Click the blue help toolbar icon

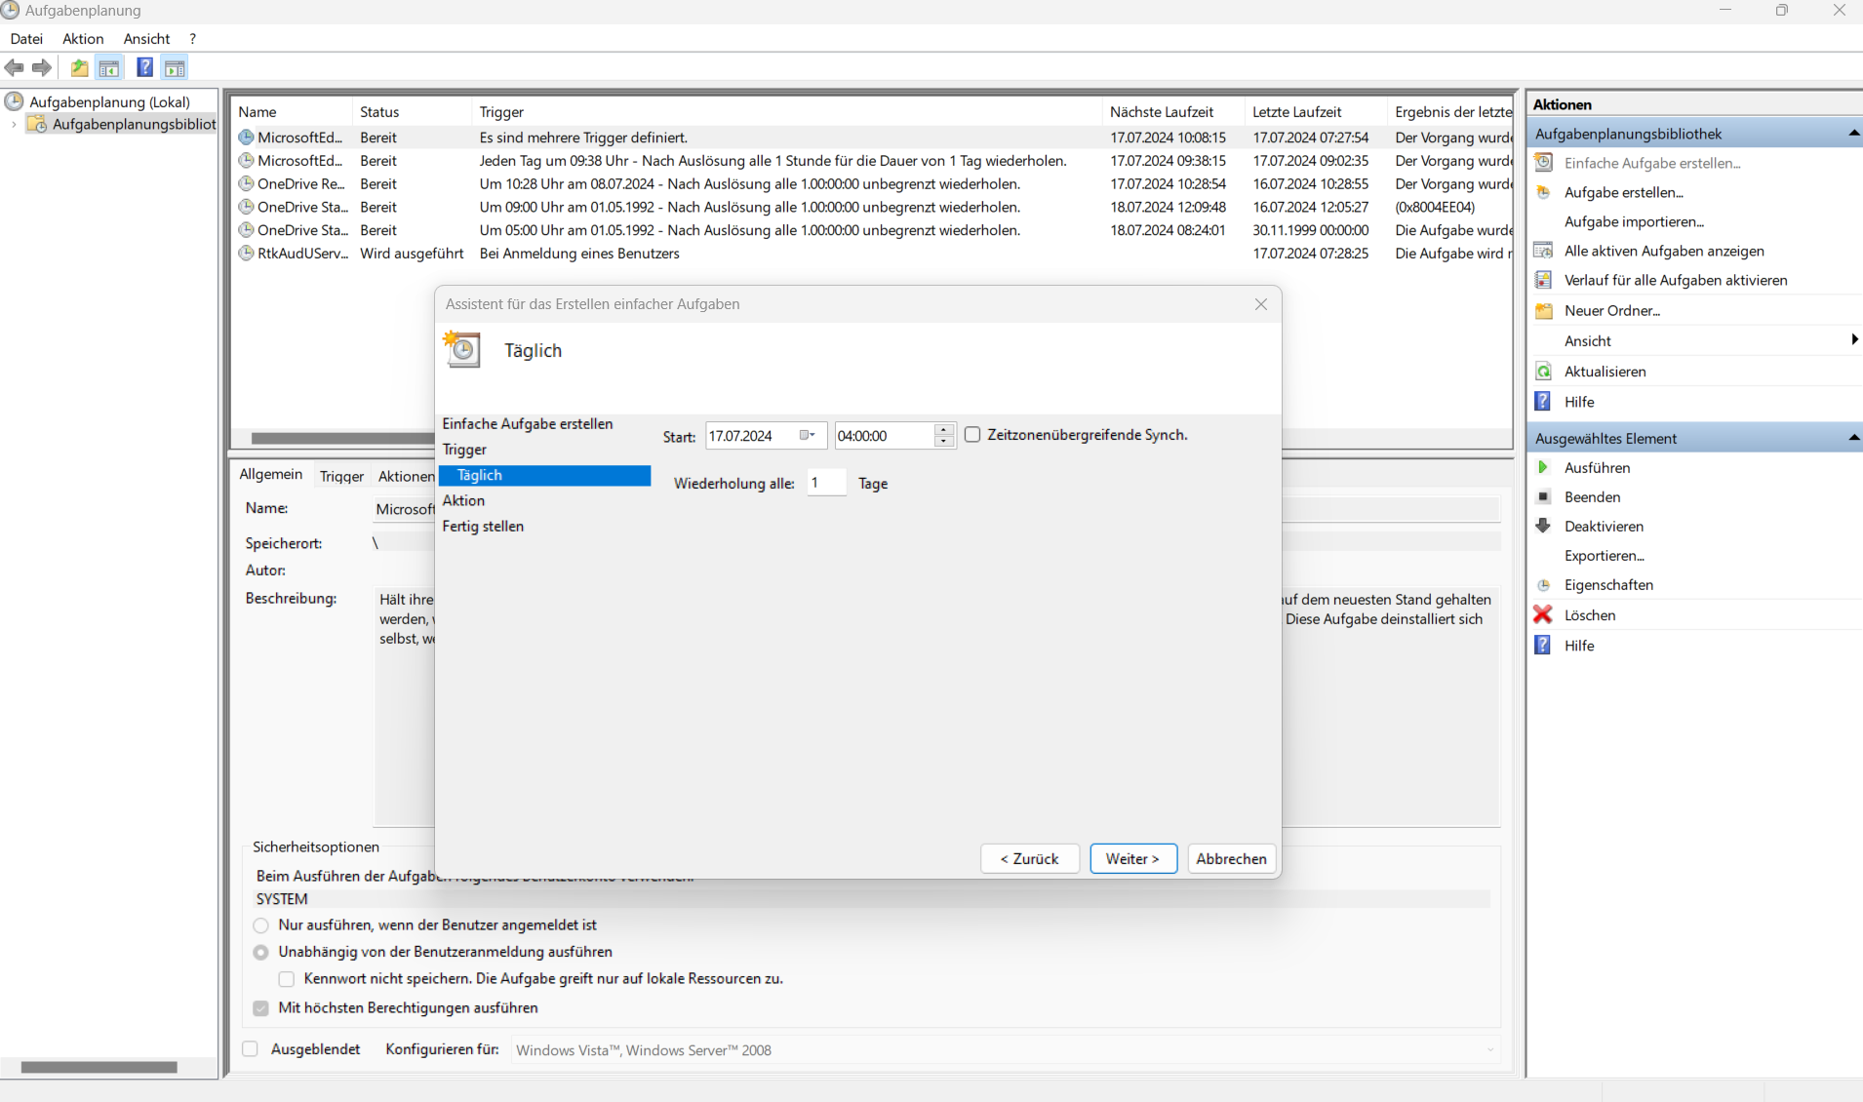click(144, 67)
